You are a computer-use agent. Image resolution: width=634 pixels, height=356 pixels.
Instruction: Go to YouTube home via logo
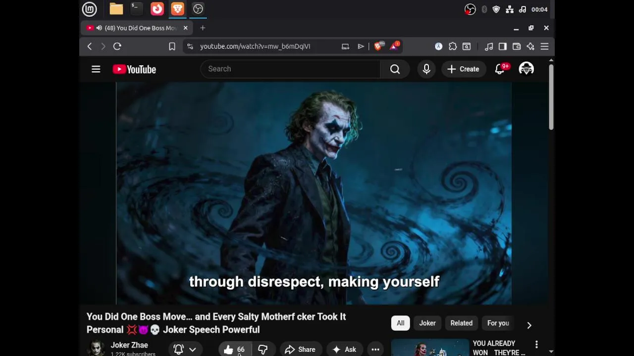coord(134,69)
